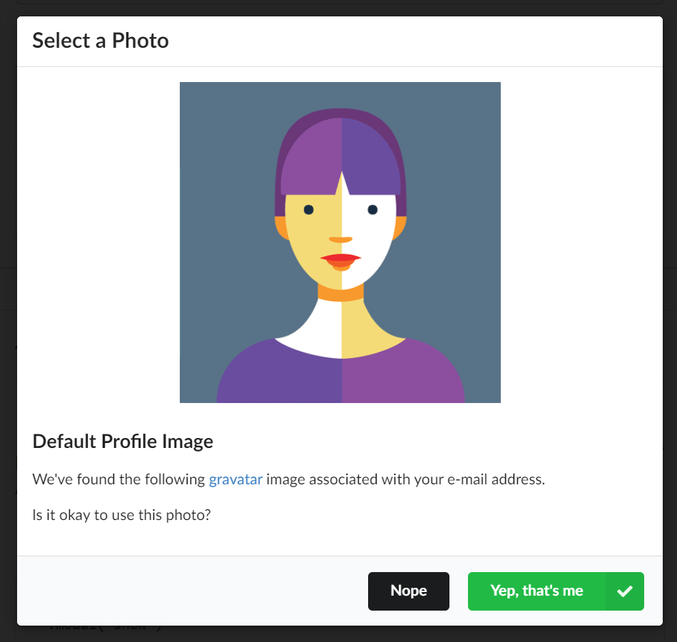Image resolution: width=677 pixels, height=642 pixels.
Task: Click the green Yep, that's me label text
Action: pos(537,591)
